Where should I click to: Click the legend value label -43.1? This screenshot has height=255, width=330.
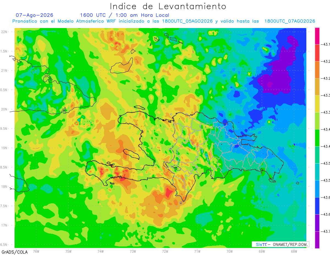[326, 44]
